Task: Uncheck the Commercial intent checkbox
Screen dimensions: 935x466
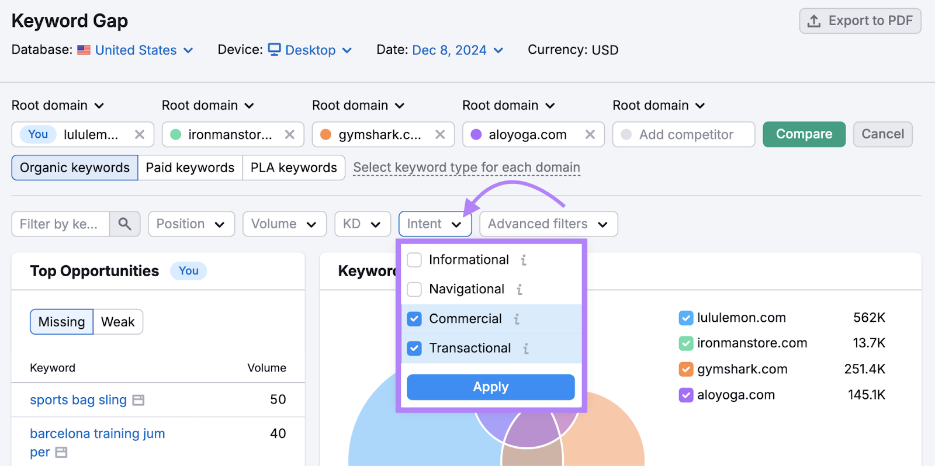Action: point(414,319)
